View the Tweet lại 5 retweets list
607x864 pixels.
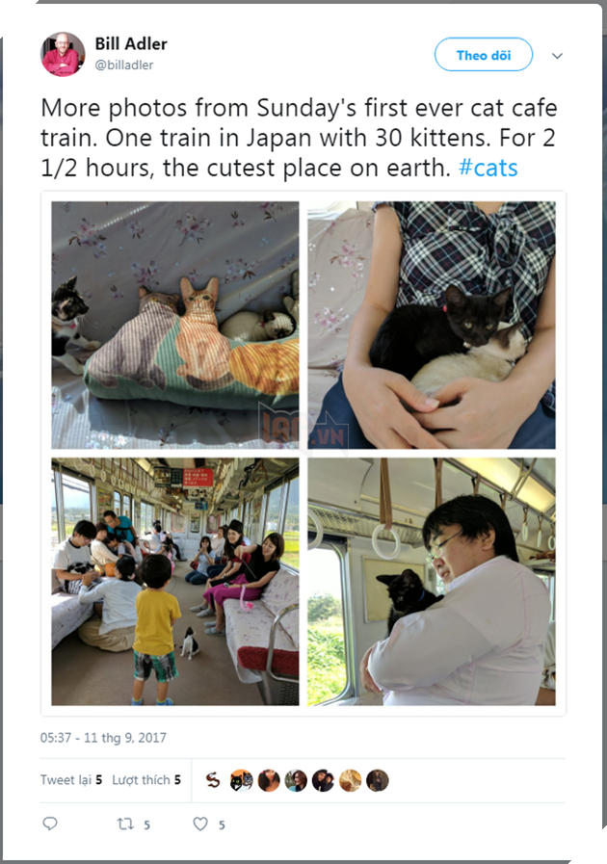coord(71,779)
